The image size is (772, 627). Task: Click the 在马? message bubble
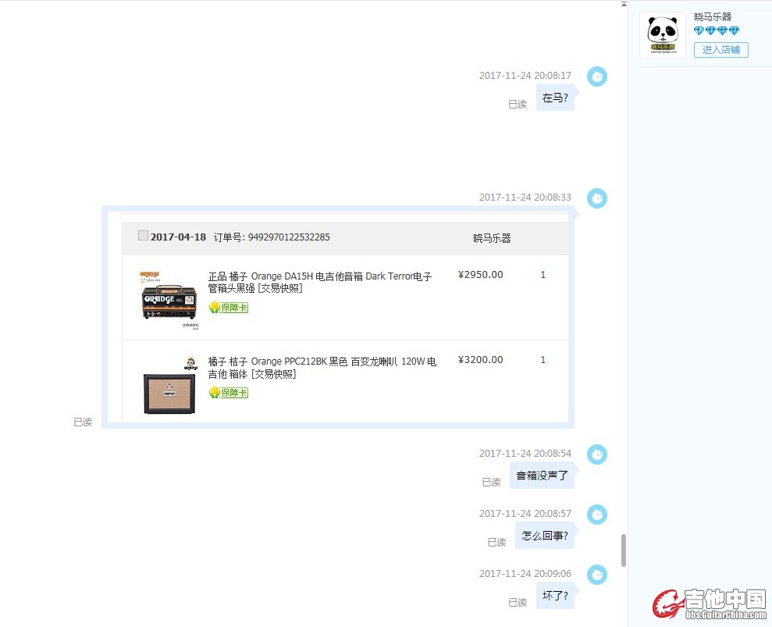tap(555, 98)
